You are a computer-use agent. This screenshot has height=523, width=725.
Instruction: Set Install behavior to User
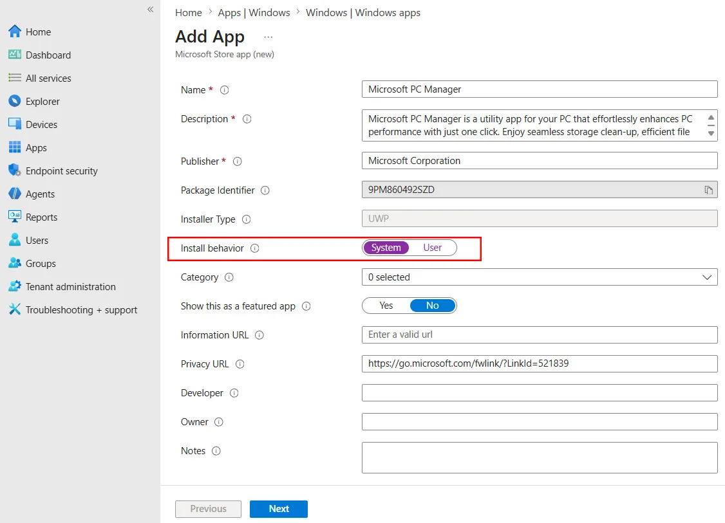432,248
